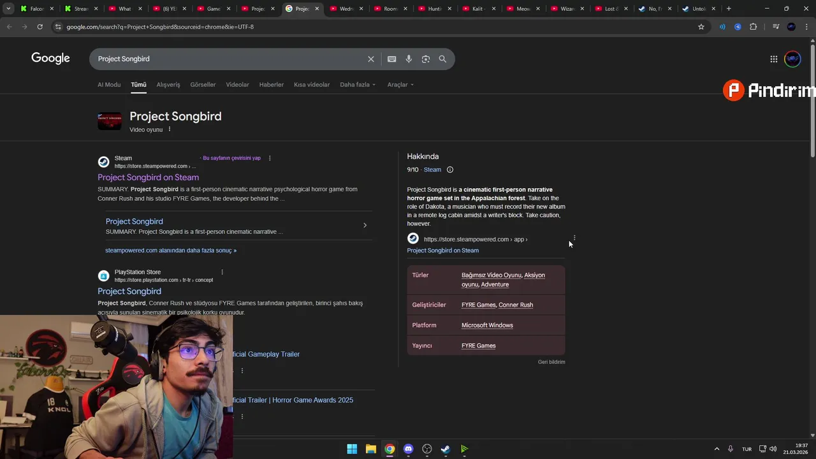Open the tab search dropdown arrow

tap(8, 9)
